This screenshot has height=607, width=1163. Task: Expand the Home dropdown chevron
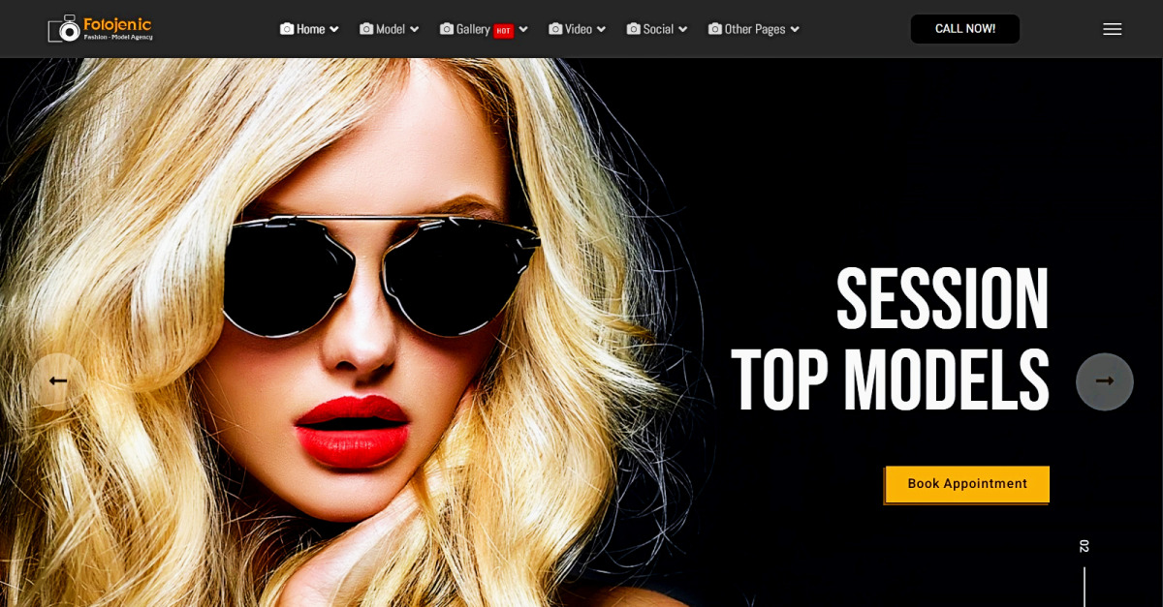[334, 30]
